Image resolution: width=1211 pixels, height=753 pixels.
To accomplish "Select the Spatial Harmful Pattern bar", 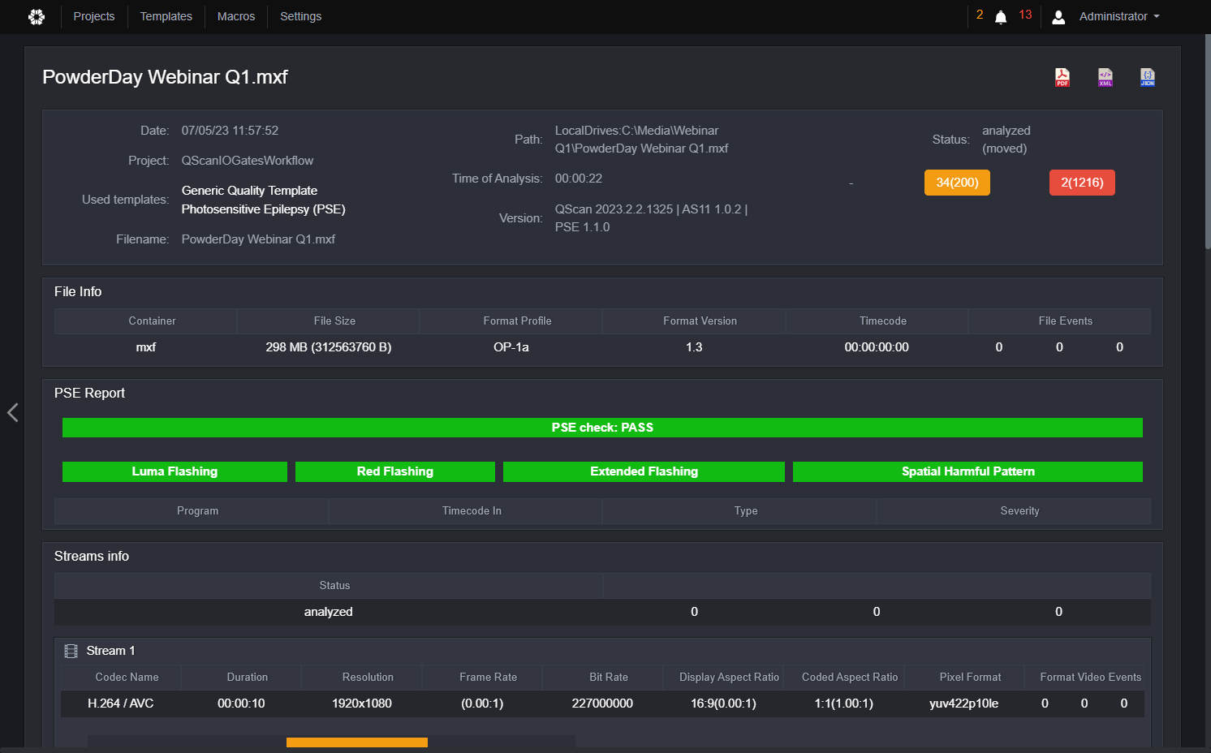I will (x=968, y=471).
